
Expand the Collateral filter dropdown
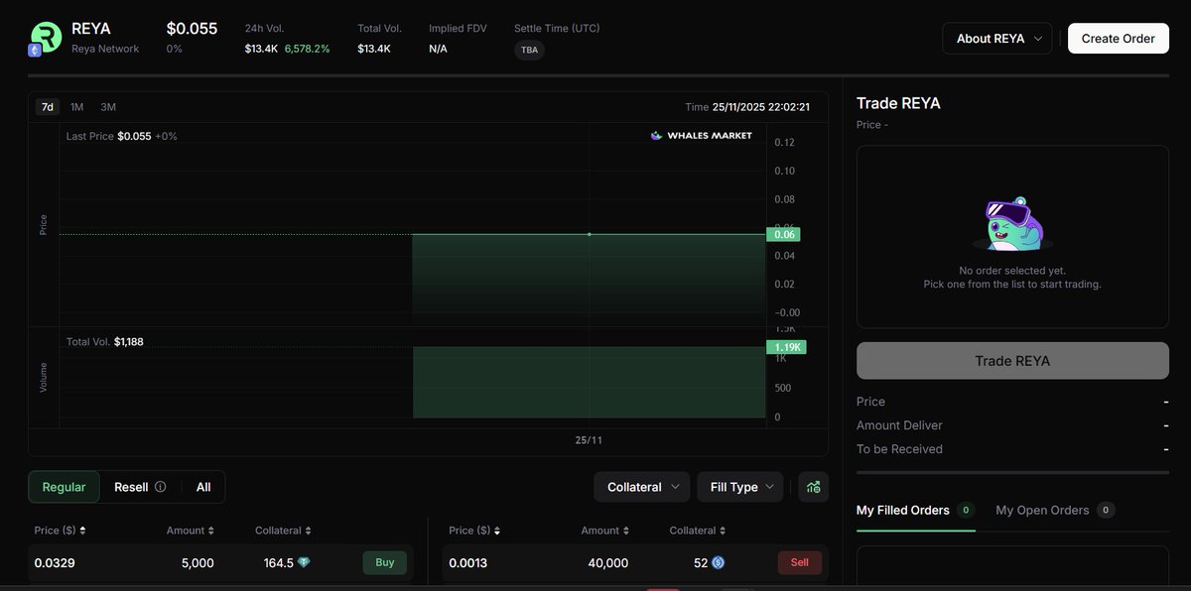(x=642, y=487)
